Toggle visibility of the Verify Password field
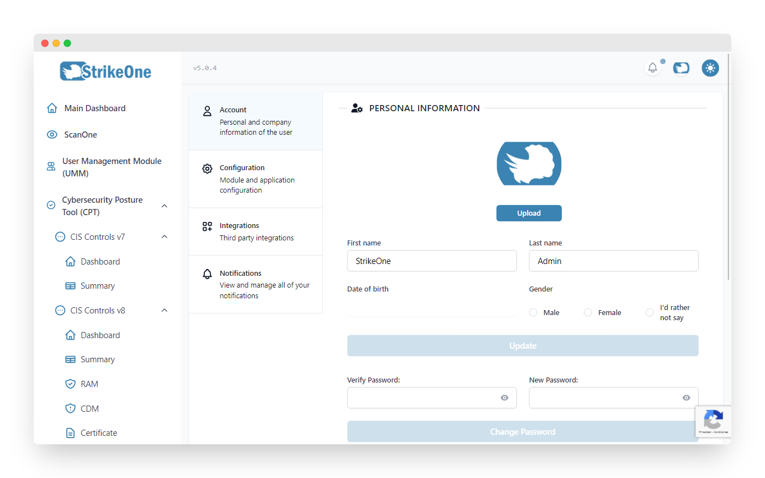Viewport: 765px width, 478px height. coord(504,398)
